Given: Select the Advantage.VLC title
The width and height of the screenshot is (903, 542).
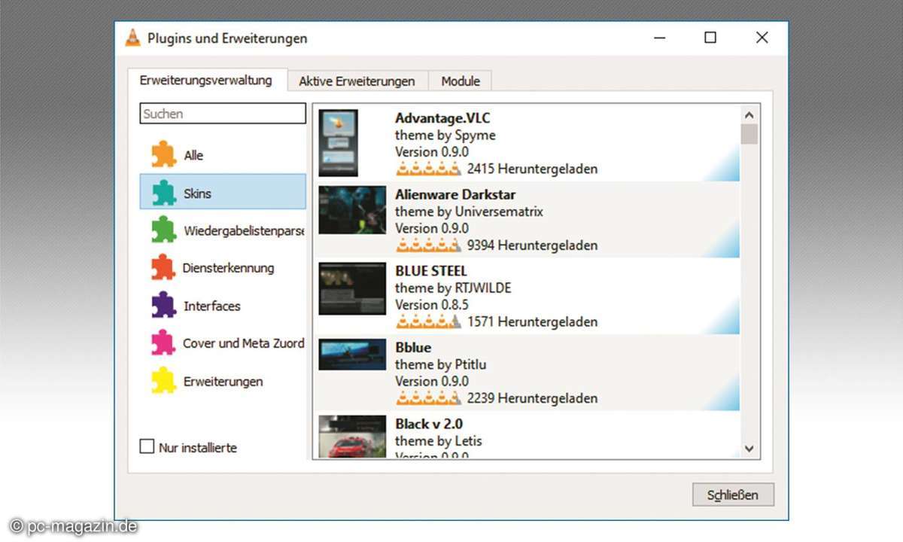Looking at the screenshot, I should (442, 118).
